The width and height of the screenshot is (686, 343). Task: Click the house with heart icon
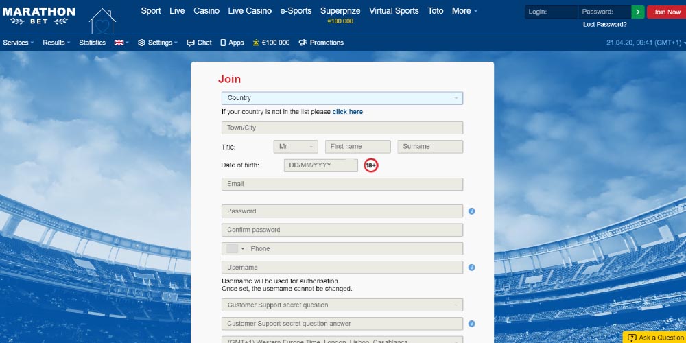click(102, 22)
